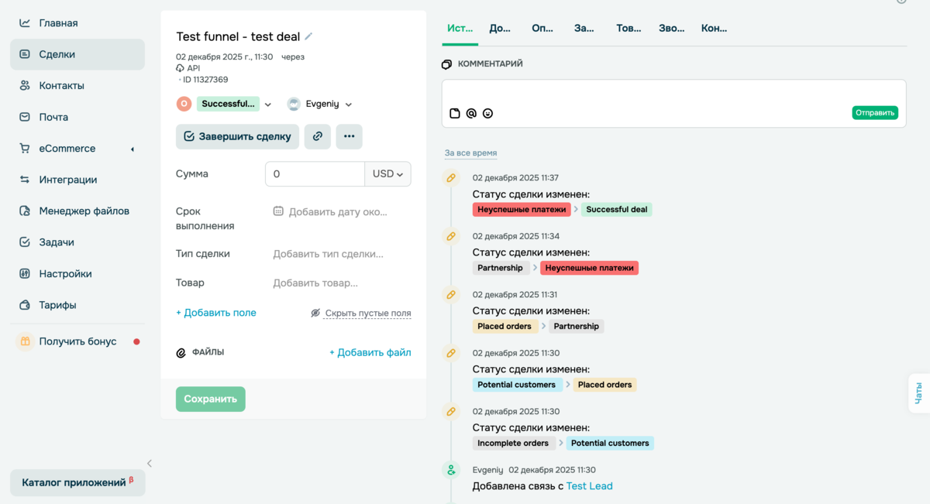Click the calendar icon for Срок выполнения
This screenshot has width=930, height=504.
278,211
